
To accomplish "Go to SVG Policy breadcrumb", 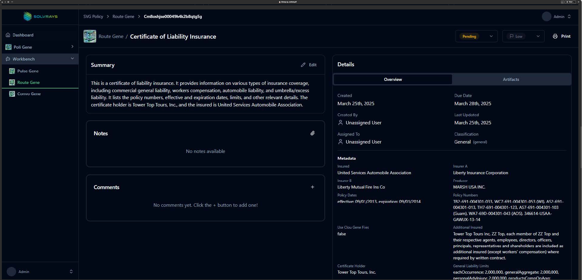I will click(93, 16).
